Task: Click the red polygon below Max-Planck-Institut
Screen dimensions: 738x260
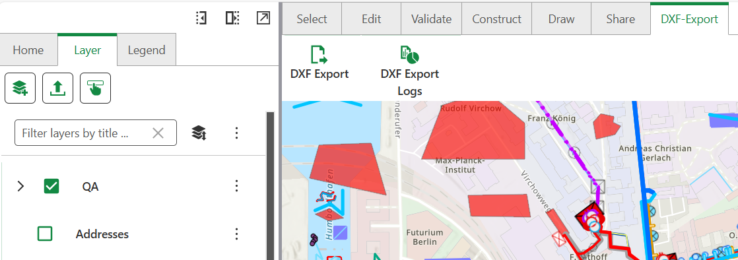Action: (x=500, y=206)
